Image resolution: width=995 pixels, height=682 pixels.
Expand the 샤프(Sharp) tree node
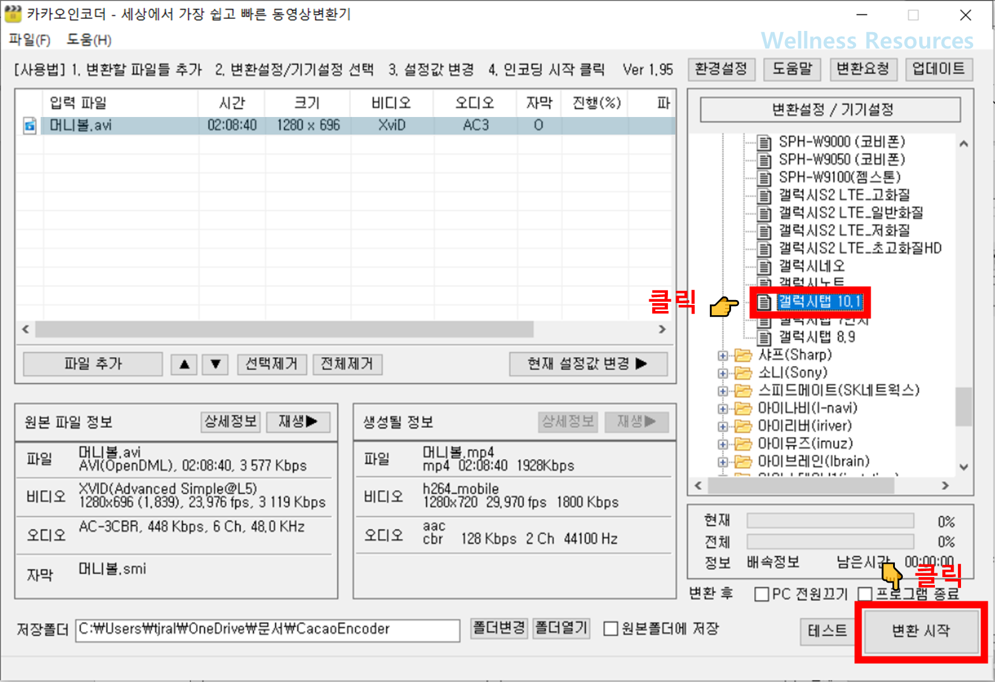click(723, 355)
